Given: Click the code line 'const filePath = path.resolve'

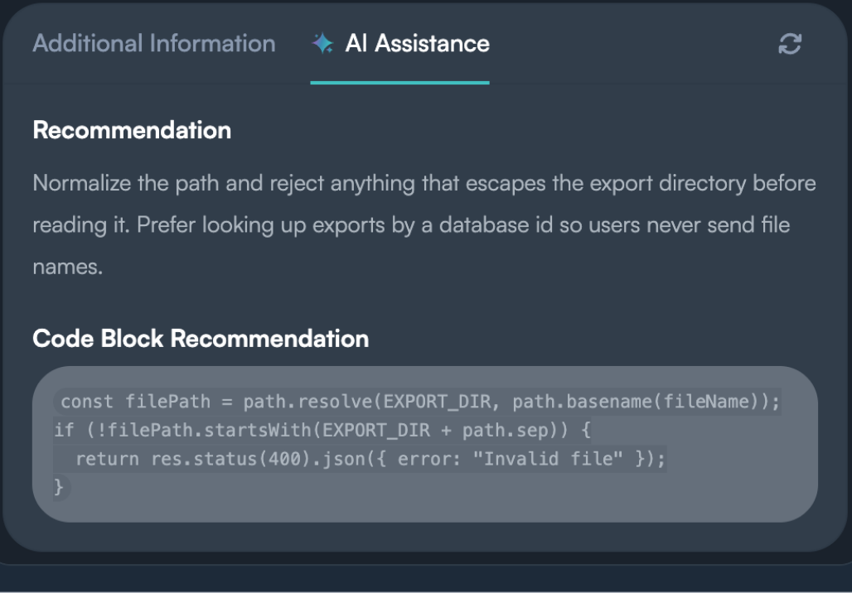Looking at the screenshot, I should click(418, 402).
